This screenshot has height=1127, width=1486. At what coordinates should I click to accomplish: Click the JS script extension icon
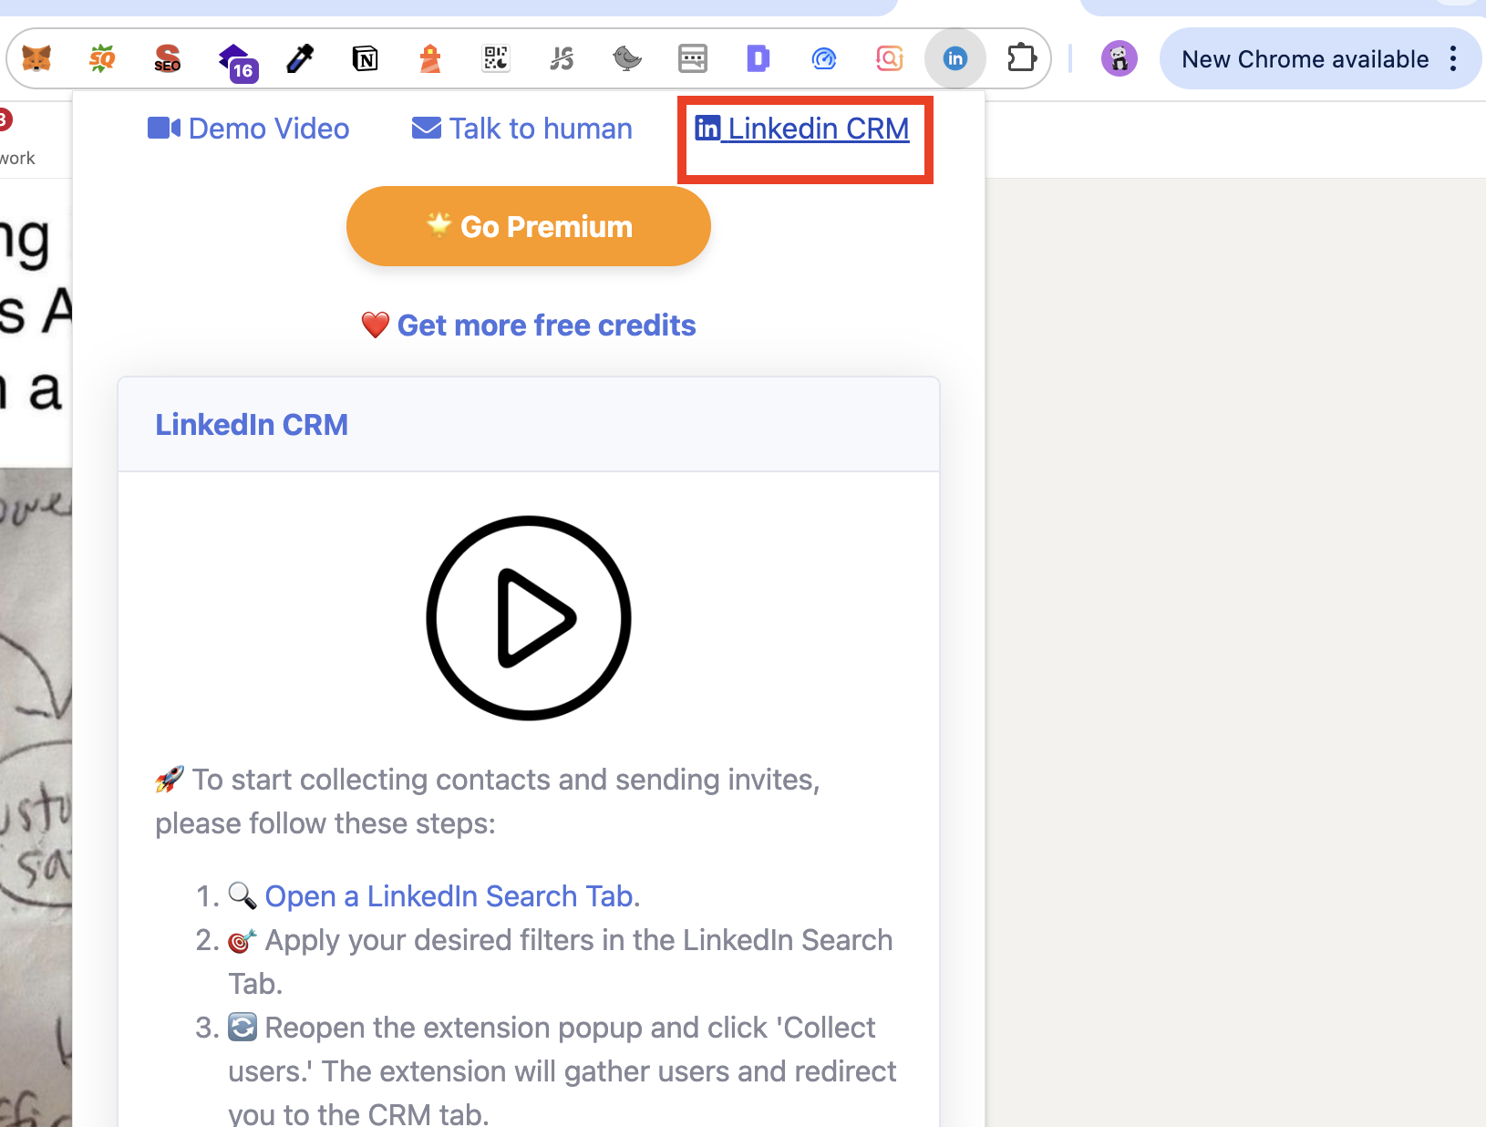[562, 59]
